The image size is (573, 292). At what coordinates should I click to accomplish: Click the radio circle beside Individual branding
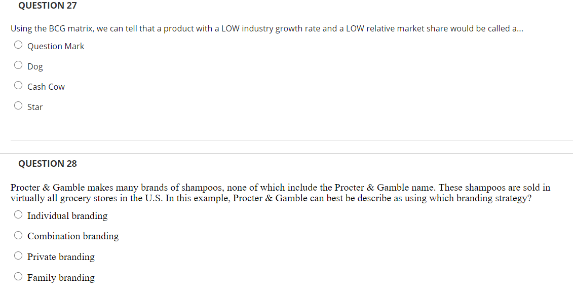click(18, 214)
